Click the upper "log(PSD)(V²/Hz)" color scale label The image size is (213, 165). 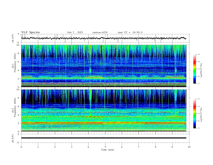(x=201, y=70)
